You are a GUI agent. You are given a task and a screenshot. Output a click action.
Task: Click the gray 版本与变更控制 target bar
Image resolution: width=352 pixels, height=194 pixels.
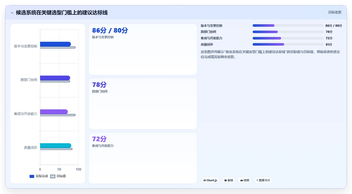point(58,47)
